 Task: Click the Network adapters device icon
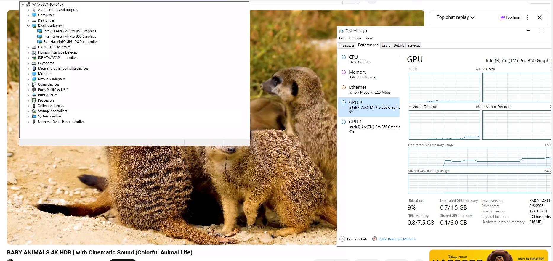pyautogui.click(x=34, y=79)
